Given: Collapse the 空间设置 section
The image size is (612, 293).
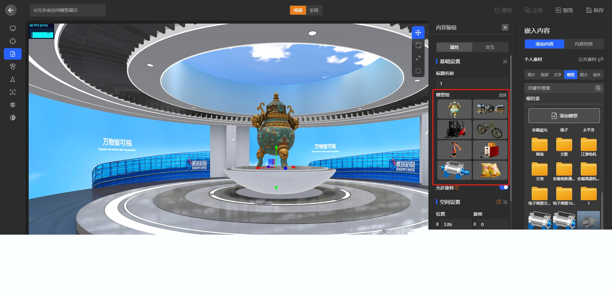Looking at the screenshot, I should click(x=505, y=201).
